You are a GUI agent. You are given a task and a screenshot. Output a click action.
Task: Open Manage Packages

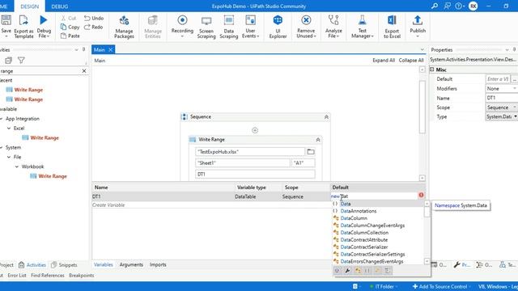point(124,27)
